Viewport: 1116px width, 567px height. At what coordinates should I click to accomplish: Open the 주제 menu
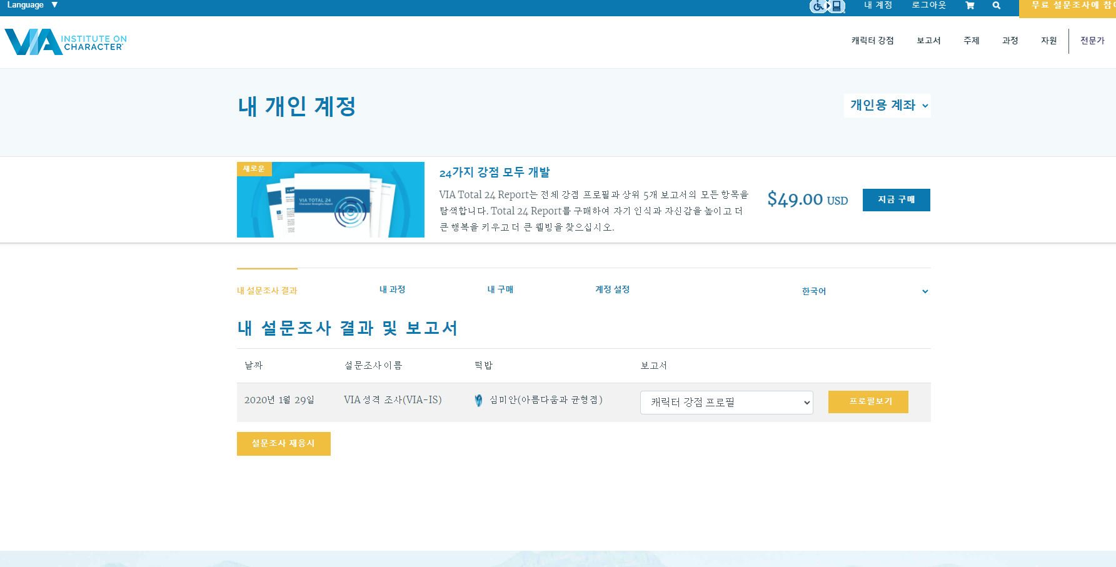pyautogui.click(x=971, y=41)
